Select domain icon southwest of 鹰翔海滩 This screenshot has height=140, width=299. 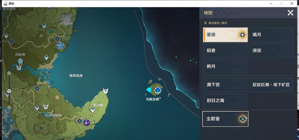[37, 88]
